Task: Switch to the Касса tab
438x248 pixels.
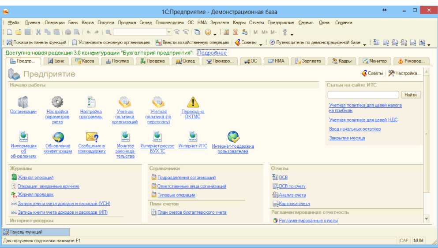Action: 85,61
